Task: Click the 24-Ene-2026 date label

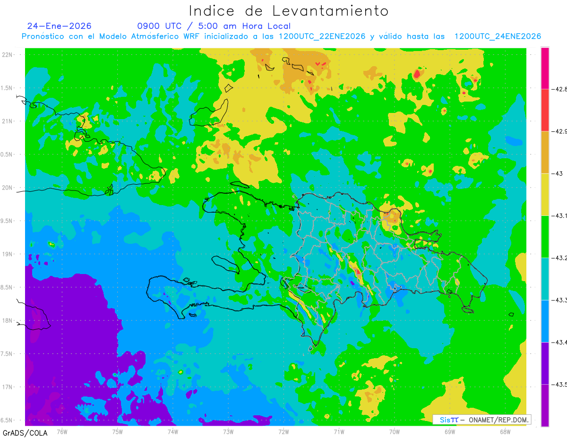Action: pos(60,26)
